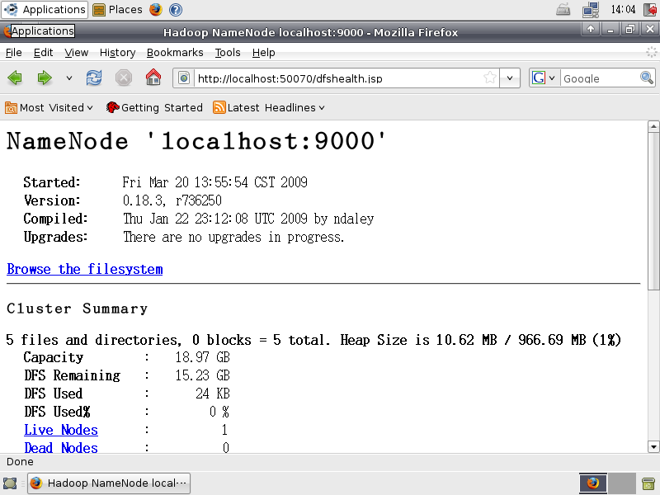The width and height of the screenshot is (660, 495).
Task: Launch Firefox from the top panel
Action: [156, 9]
